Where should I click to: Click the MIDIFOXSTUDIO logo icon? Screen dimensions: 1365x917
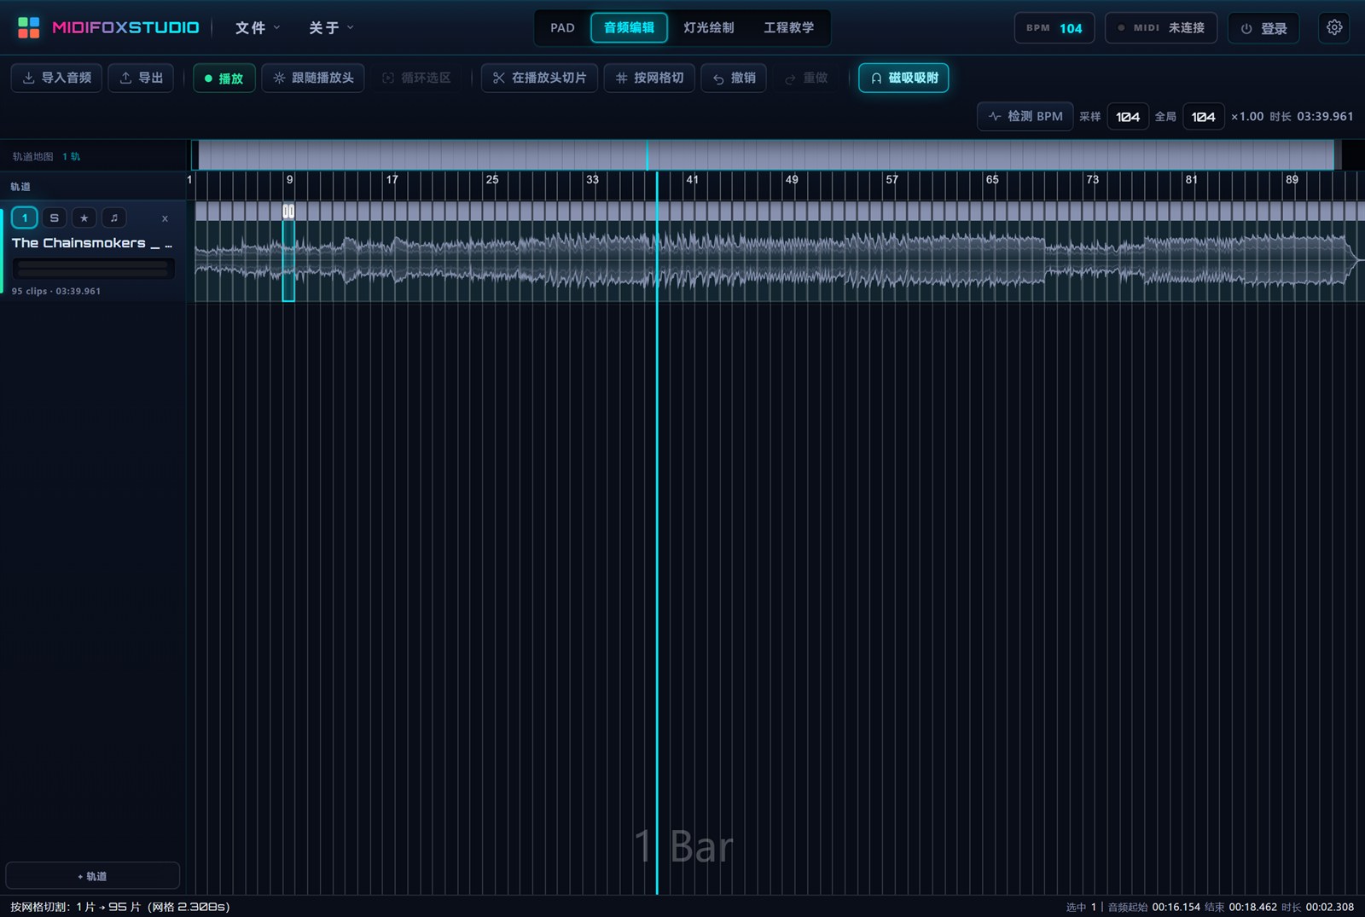pos(28,27)
